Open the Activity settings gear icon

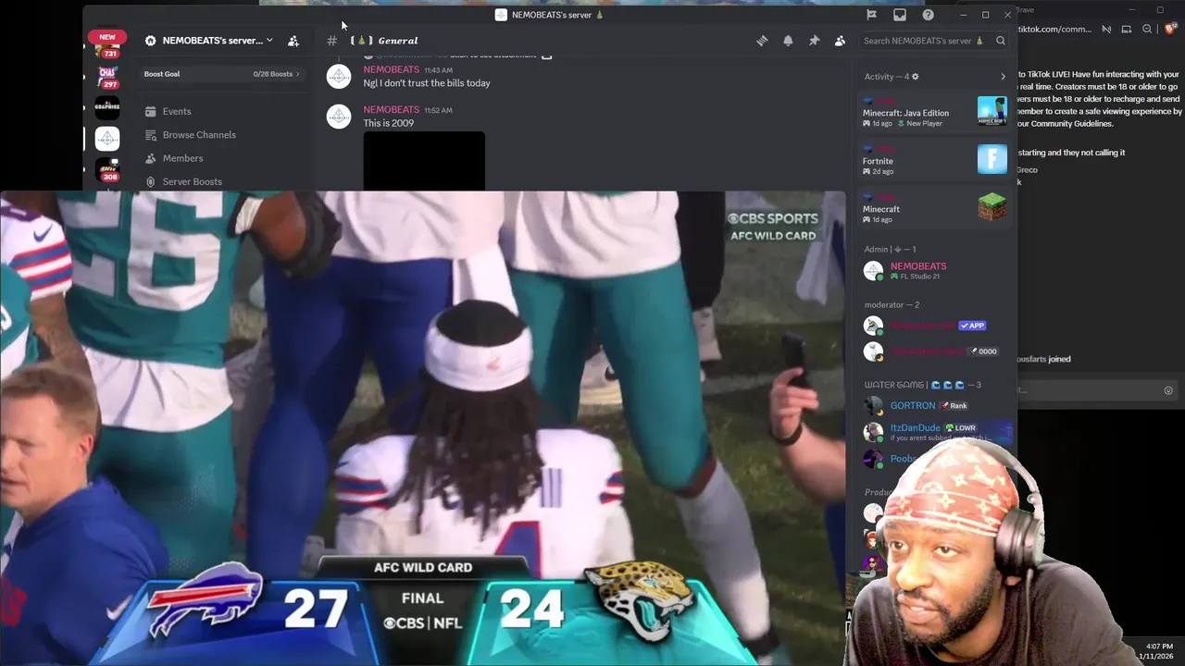coord(916,77)
